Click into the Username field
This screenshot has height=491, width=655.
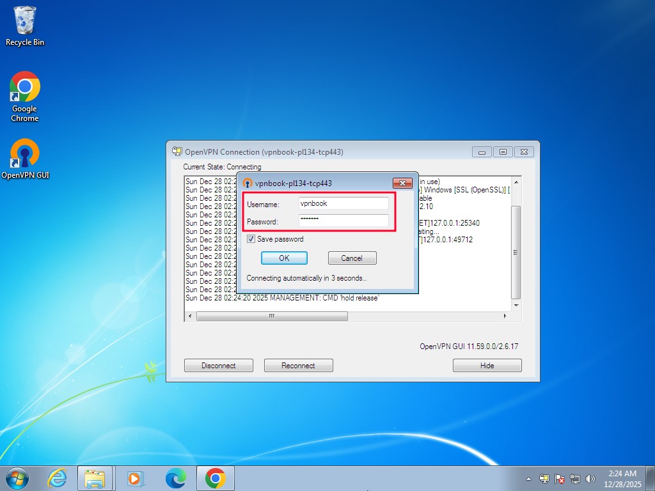coord(343,203)
